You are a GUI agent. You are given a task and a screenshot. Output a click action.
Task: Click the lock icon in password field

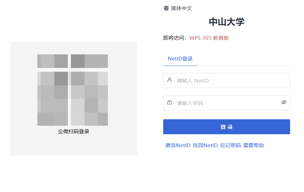169,102
